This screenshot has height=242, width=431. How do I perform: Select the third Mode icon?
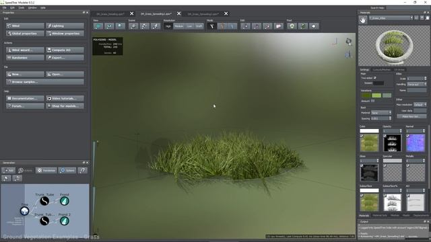point(232,26)
